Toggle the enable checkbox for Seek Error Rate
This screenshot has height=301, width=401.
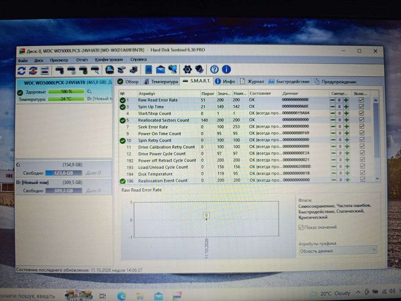click(x=362, y=126)
